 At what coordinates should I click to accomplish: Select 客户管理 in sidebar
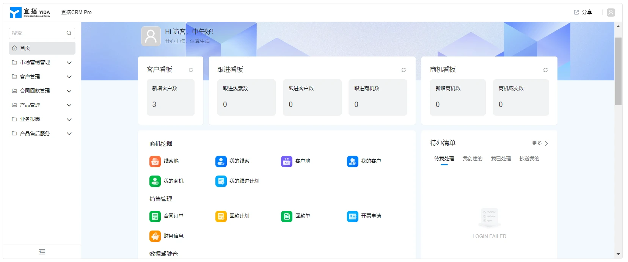[42, 77]
